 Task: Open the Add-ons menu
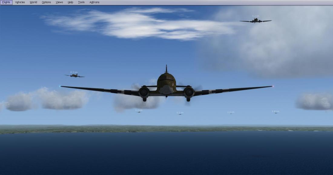pos(94,2)
